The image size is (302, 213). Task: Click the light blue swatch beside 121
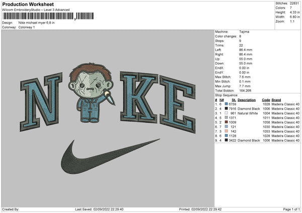point(226,127)
